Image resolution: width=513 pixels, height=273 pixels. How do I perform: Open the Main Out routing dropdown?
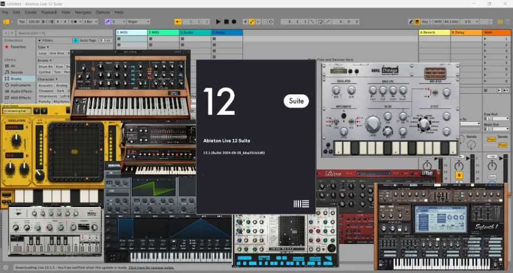[x=497, y=129]
